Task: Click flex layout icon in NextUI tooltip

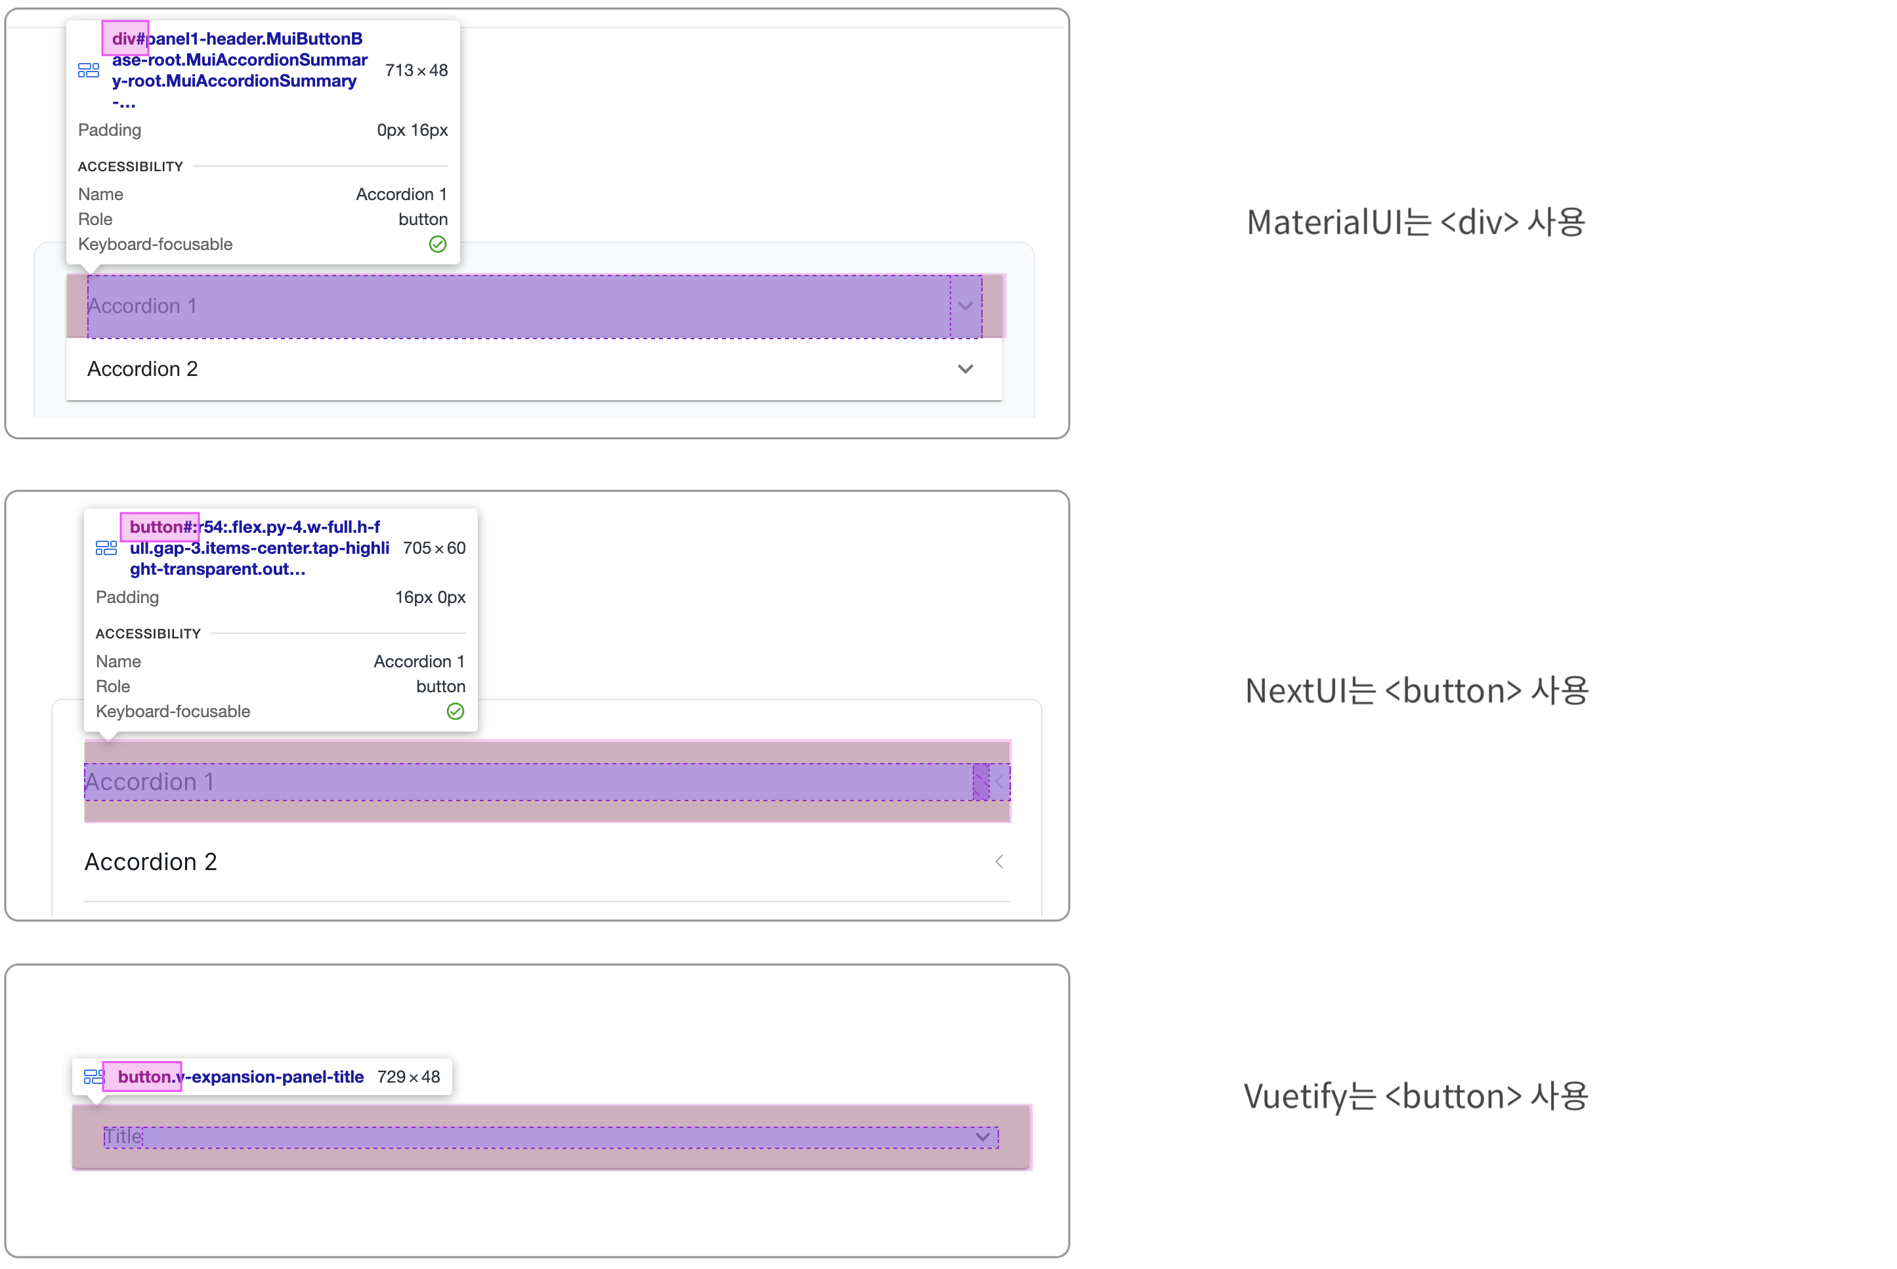Action: (106, 549)
